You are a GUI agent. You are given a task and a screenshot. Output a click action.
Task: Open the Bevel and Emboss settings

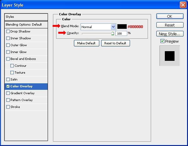(x=23, y=59)
